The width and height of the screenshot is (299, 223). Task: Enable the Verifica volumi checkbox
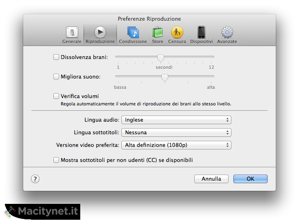pos(56,96)
